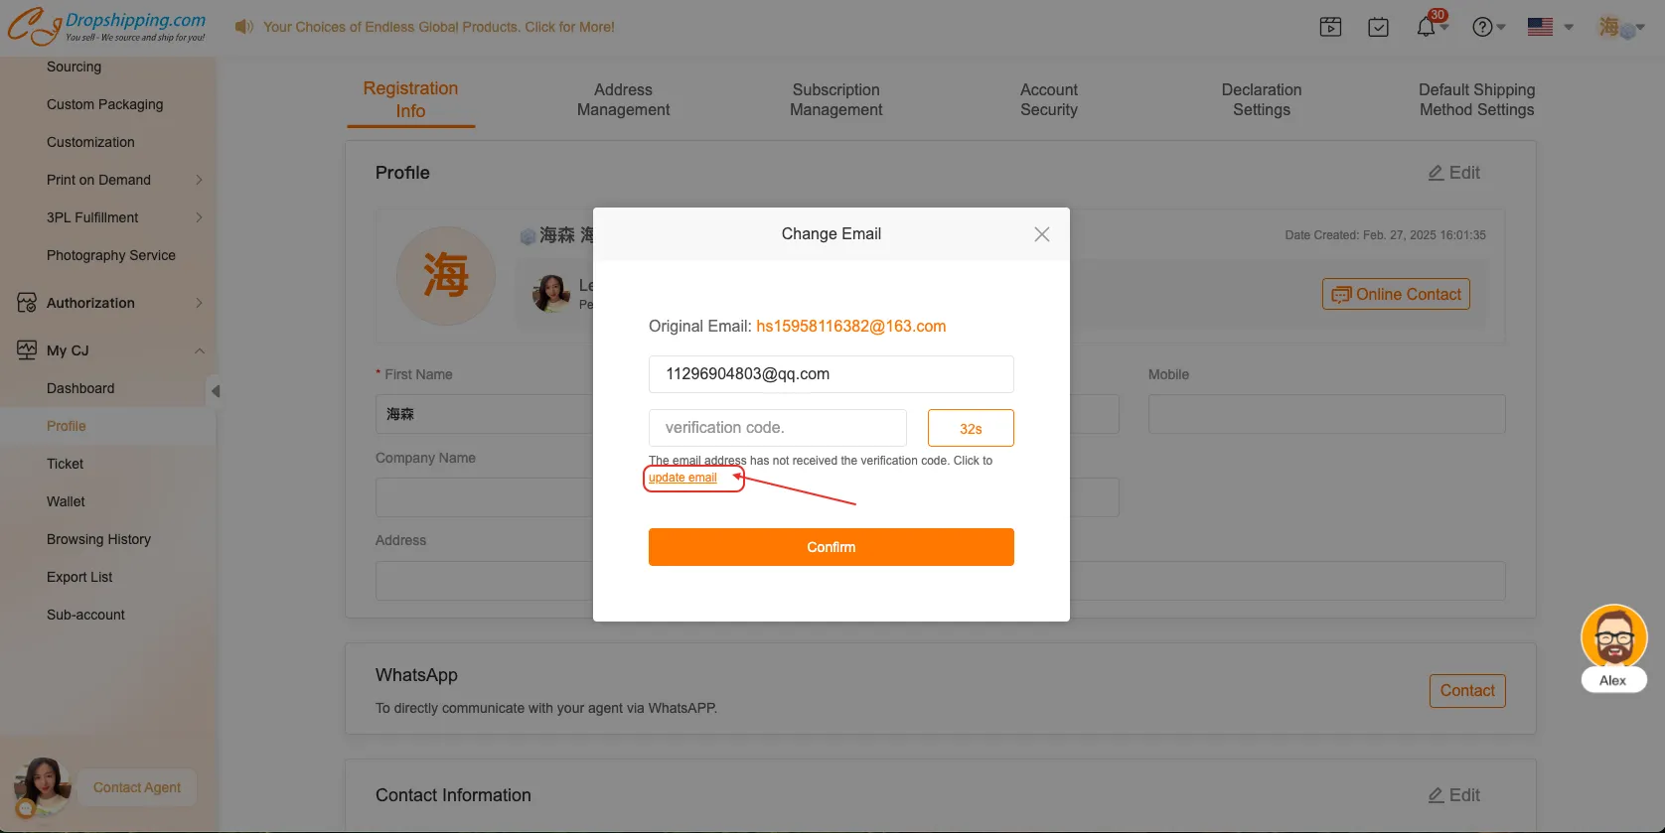The image size is (1665, 833).
Task: Collapse the sidebar with arrow handle
Action: click(x=215, y=391)
